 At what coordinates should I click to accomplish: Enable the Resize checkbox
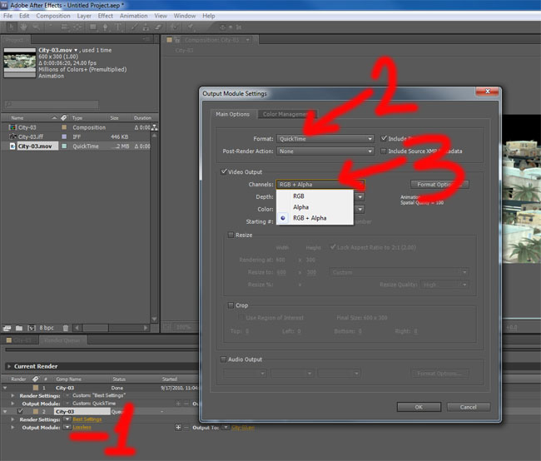tap(231, 235)
